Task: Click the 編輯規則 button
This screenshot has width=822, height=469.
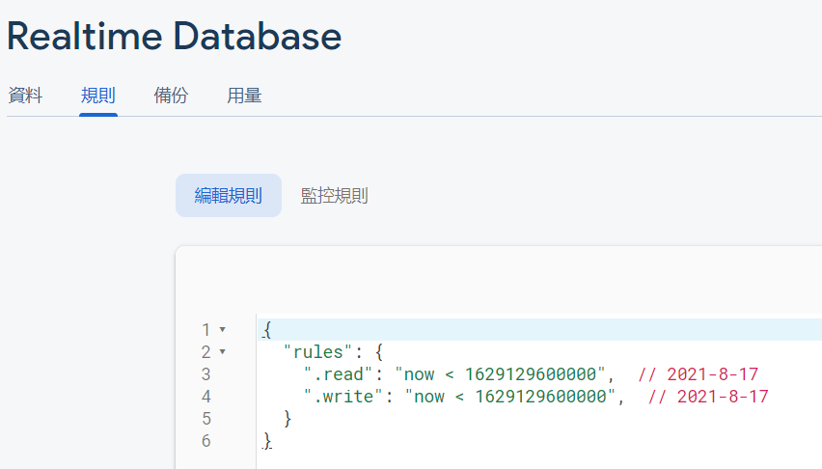Action: (x=229, y=196)
